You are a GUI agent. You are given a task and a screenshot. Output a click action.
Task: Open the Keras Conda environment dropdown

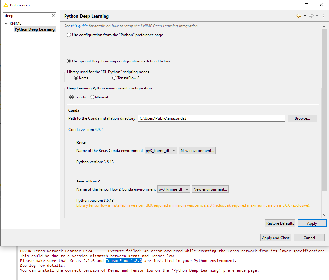coord(161,151)
